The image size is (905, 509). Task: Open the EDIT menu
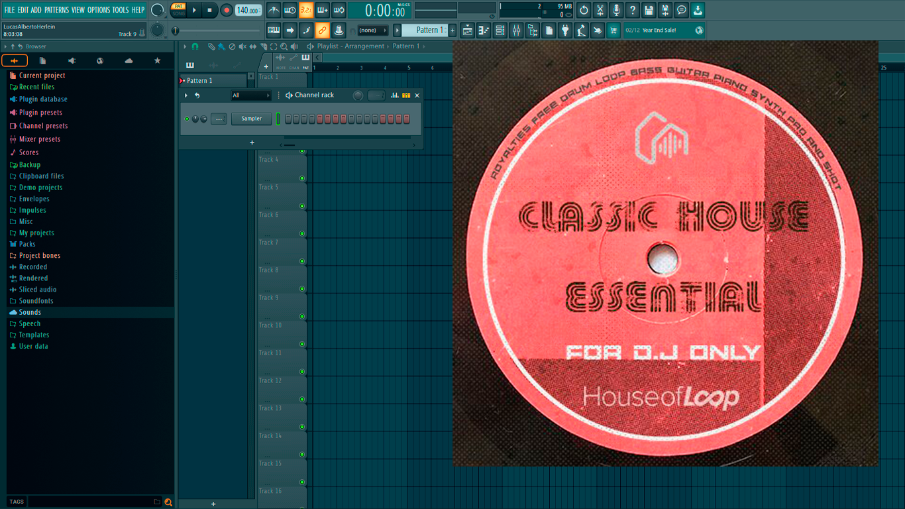[x=23, y=10]
